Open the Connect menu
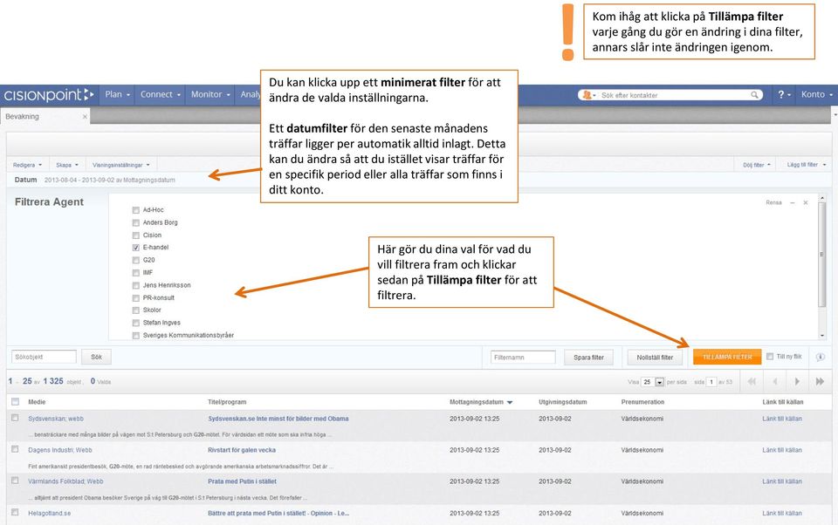Image resolution: width=838 pixels, height=525 pixels. (x=161, y=94)
